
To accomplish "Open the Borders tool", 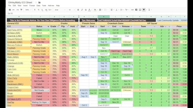I will (100, 10).
